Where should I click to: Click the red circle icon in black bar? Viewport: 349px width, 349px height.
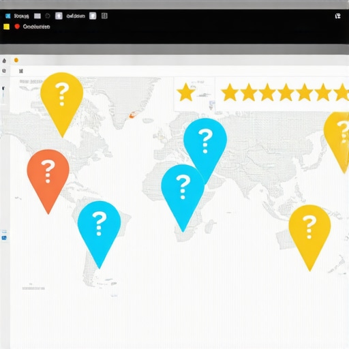[x=17, y=27]
